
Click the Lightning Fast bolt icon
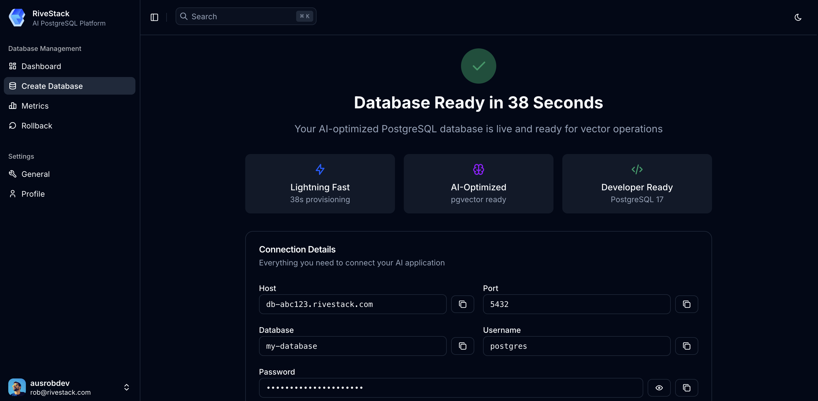pos(320,169)
